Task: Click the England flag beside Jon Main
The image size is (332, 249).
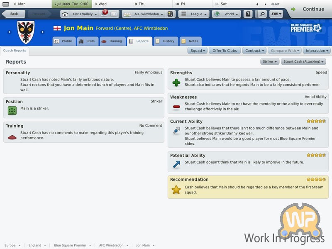Action: coord(57,28)
